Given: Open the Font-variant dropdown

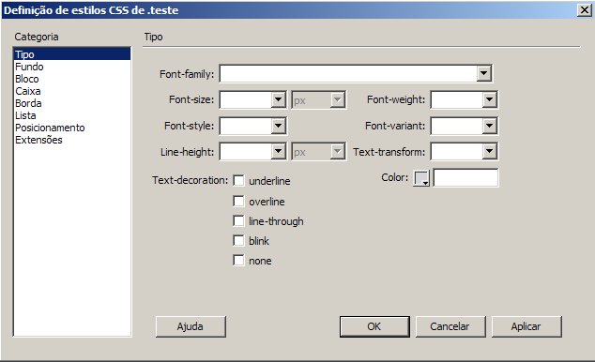Looking at the screenshot, I should click(490, 126).
